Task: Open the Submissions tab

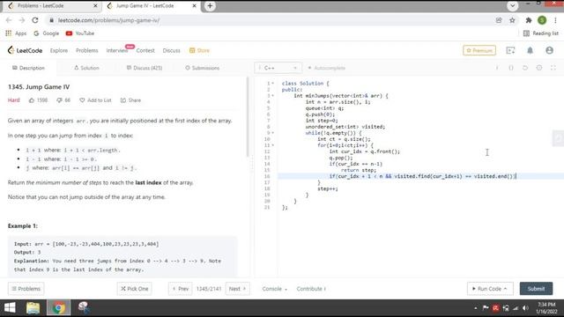Action: point(202,68)
